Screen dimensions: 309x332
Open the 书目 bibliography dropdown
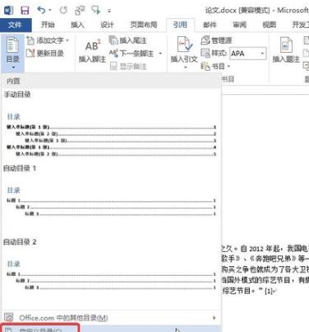(215, 66)
